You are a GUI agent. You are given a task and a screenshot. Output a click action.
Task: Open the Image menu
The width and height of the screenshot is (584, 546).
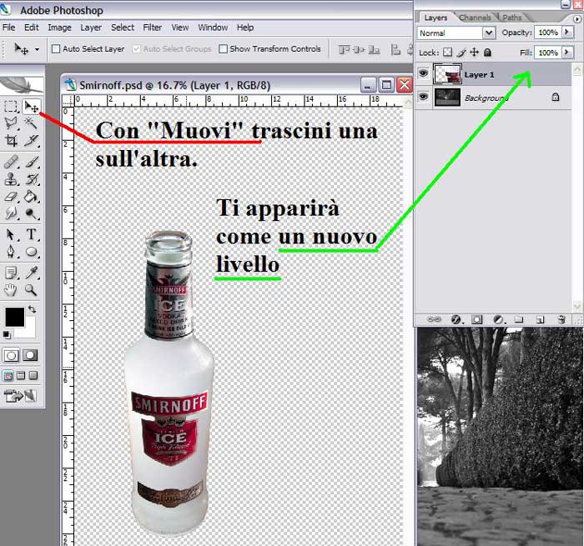pos(59,28)
